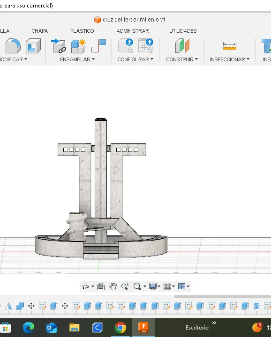The image size is (271, 337).
Task: Click the arrow-and-chain-link Ensamblar icon
Action: [x=58, y=45]
